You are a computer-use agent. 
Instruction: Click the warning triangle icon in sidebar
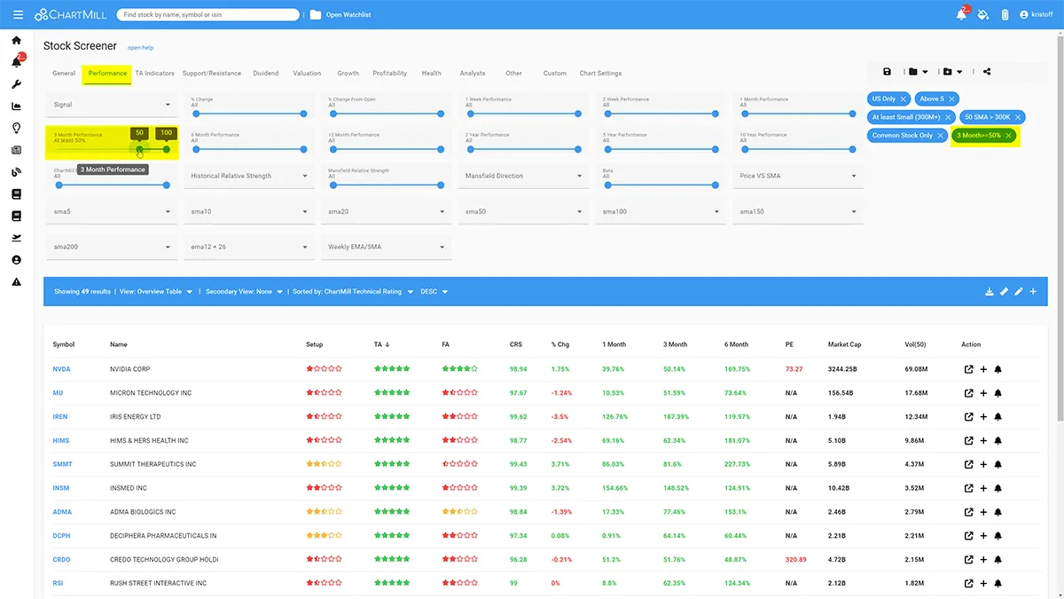tap(16, 282)
